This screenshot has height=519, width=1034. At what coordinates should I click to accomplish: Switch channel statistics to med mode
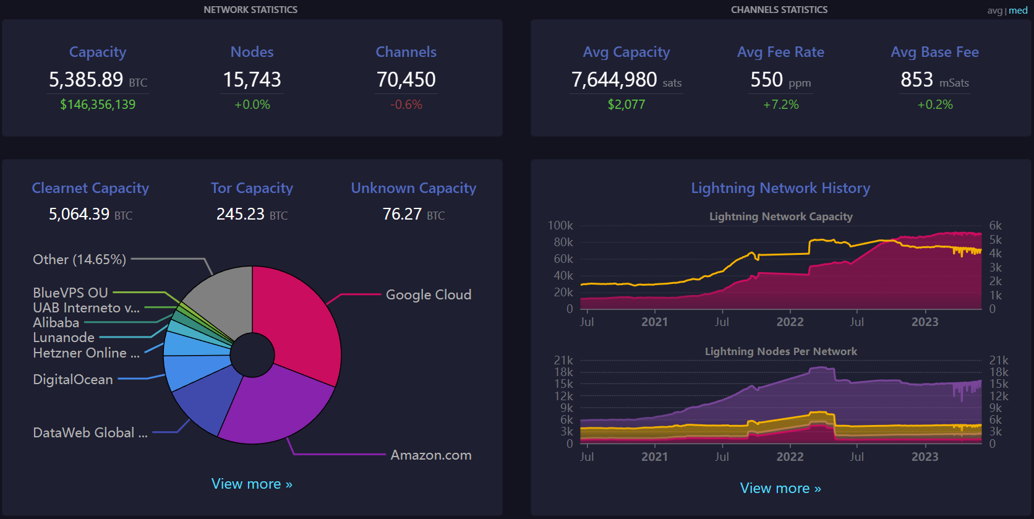(x=1018, y=11)
